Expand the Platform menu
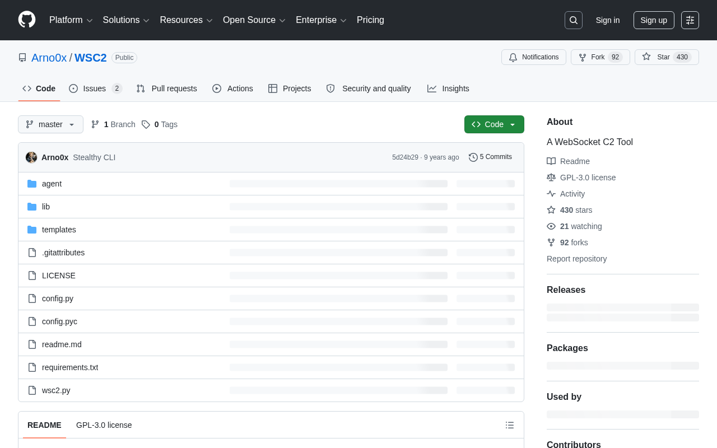This screenshot has height=448, width=717. point(71,20)
